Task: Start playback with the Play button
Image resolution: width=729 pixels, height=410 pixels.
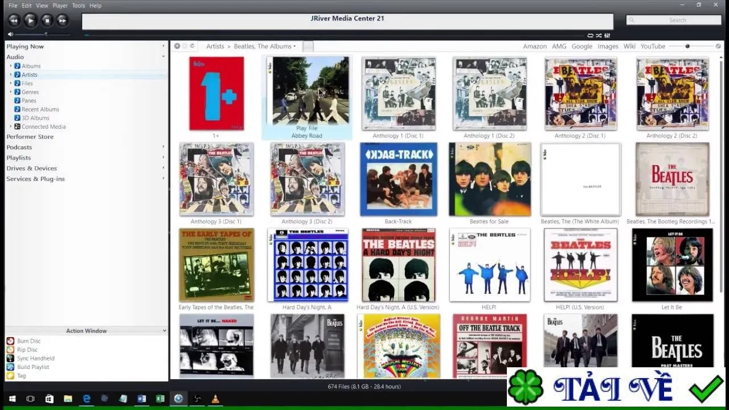Action: [30, 20]
